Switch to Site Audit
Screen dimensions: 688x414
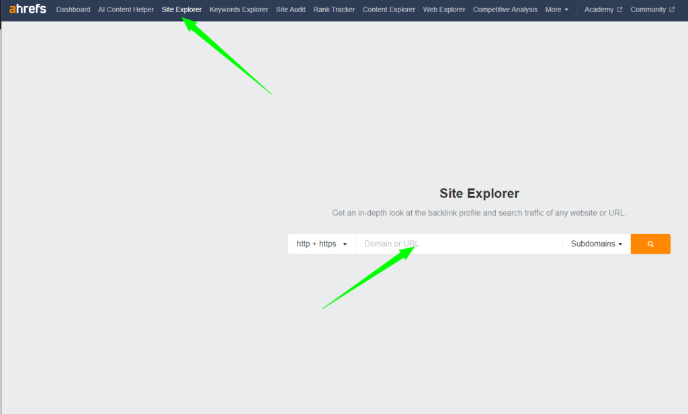[290, 10]
